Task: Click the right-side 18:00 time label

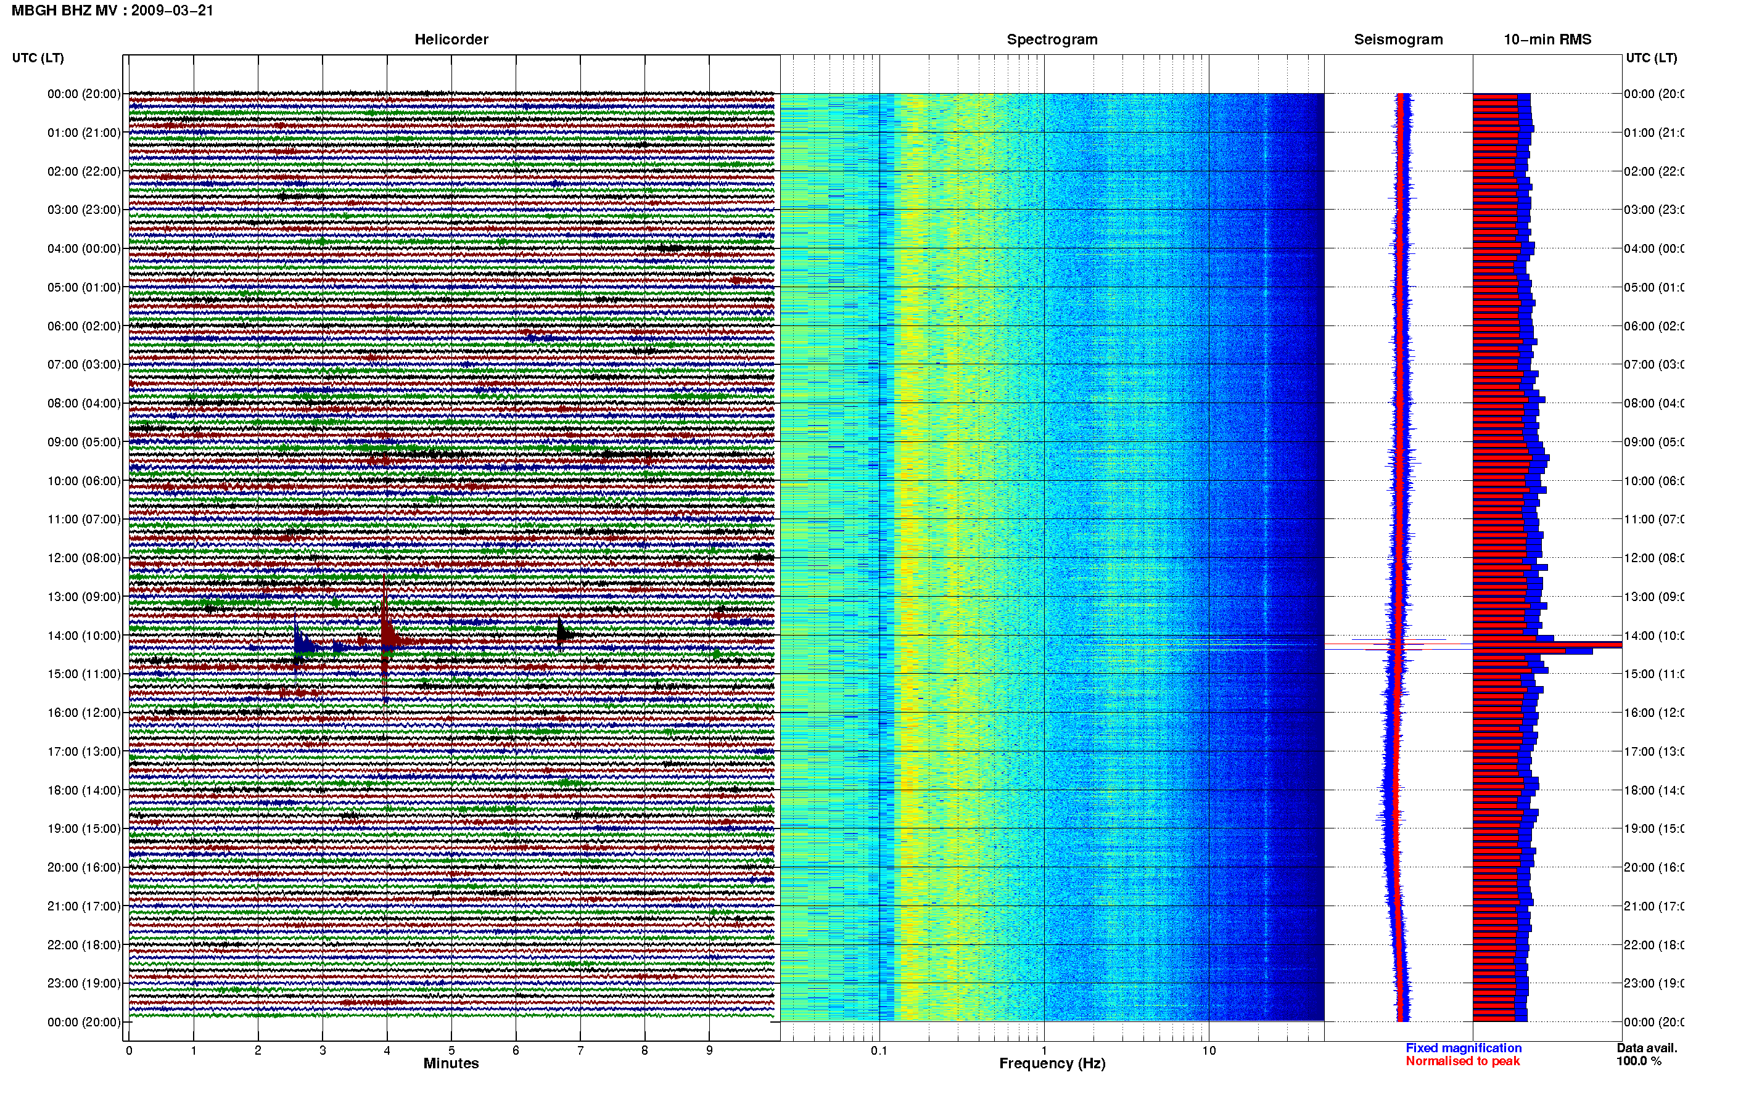Action: (x=1654, y=791)
